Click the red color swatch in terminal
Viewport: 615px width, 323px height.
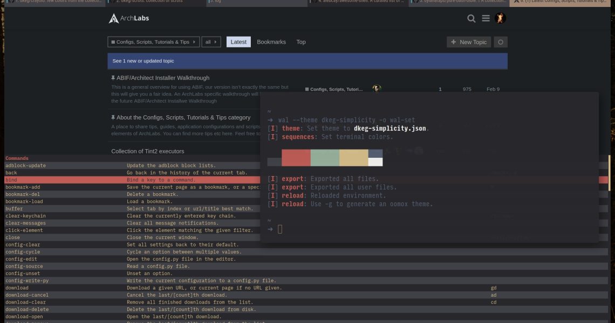[x=296, y=158]
